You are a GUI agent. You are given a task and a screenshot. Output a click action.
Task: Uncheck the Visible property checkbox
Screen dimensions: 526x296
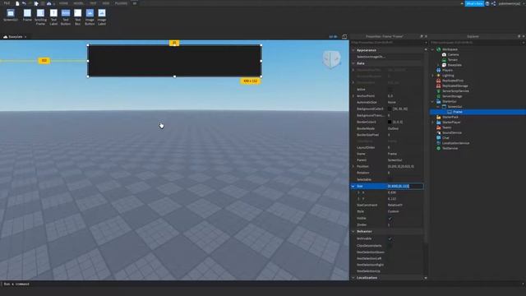click(x=390, y=219)
